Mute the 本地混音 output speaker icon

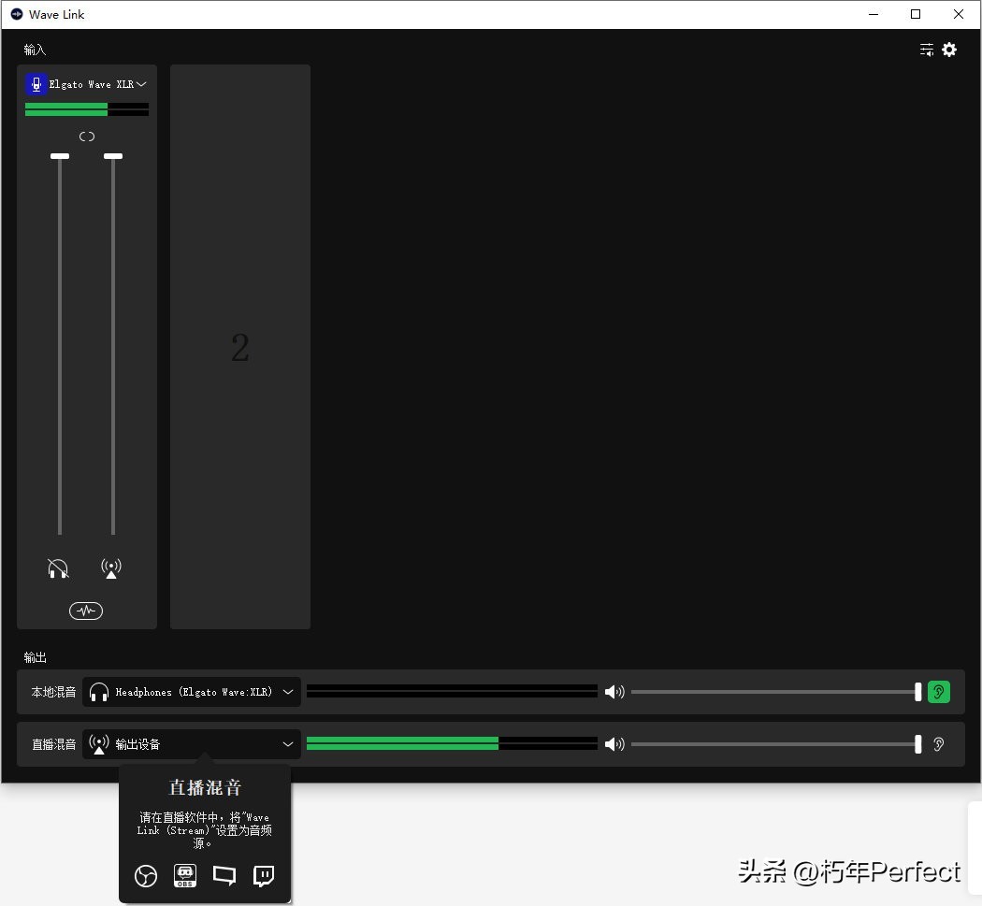coord(614,692)
